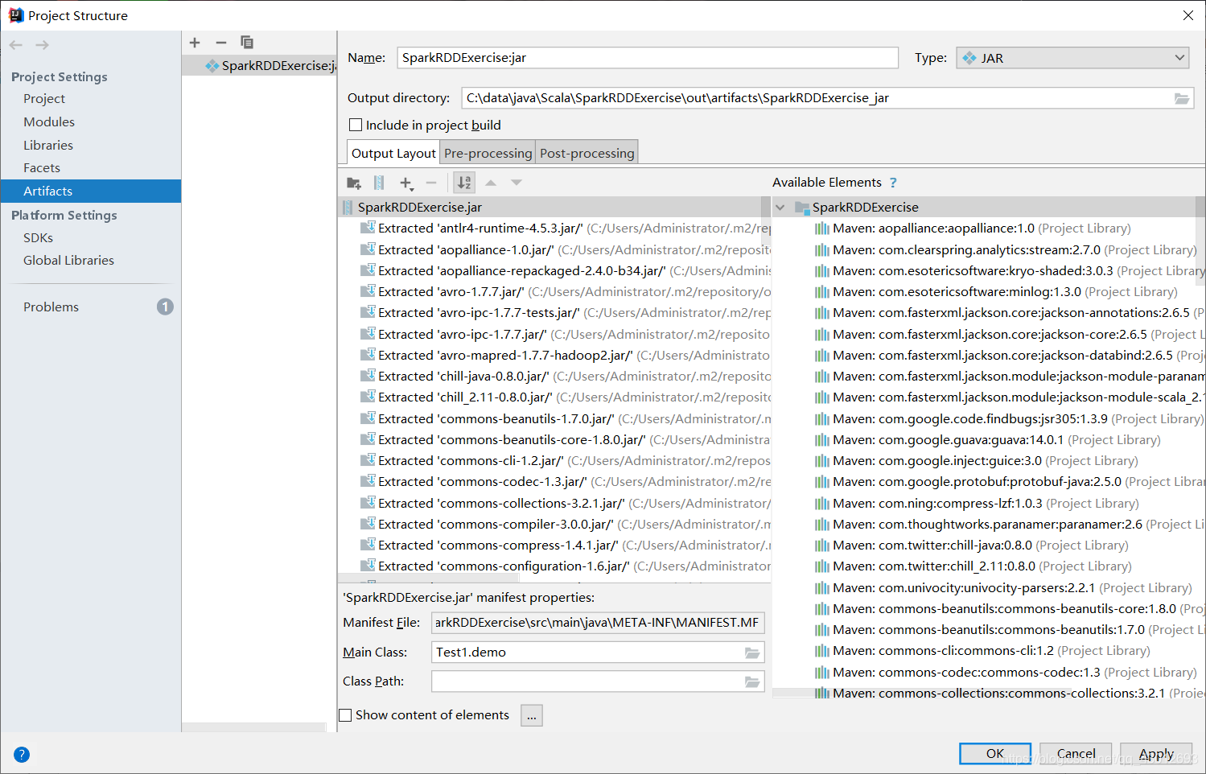Click the Output directory input field

coord(827,98)
